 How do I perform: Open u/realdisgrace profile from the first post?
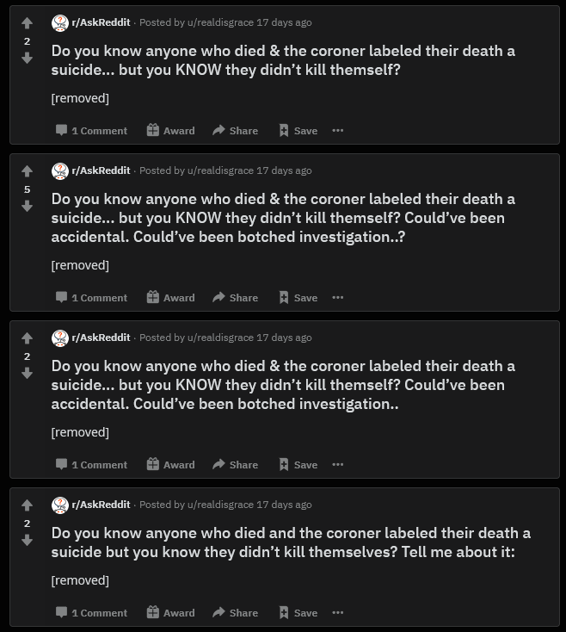(x=220, y=23)
